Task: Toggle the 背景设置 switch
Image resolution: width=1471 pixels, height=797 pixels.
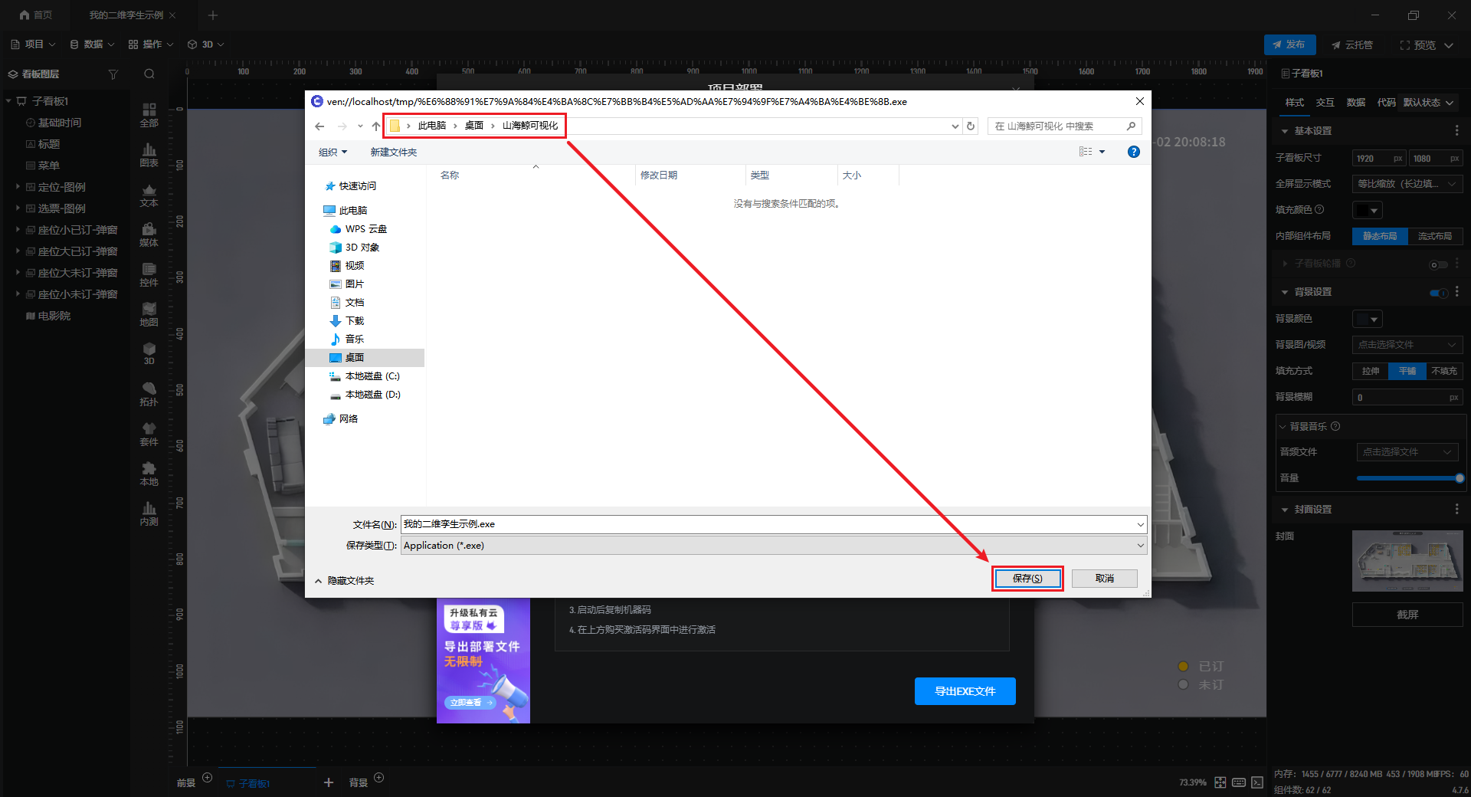Action: 1439,293
